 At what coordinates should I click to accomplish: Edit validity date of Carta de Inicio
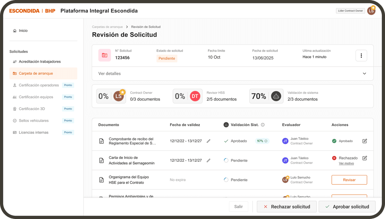pyautogui.click(x=209, y=160)
